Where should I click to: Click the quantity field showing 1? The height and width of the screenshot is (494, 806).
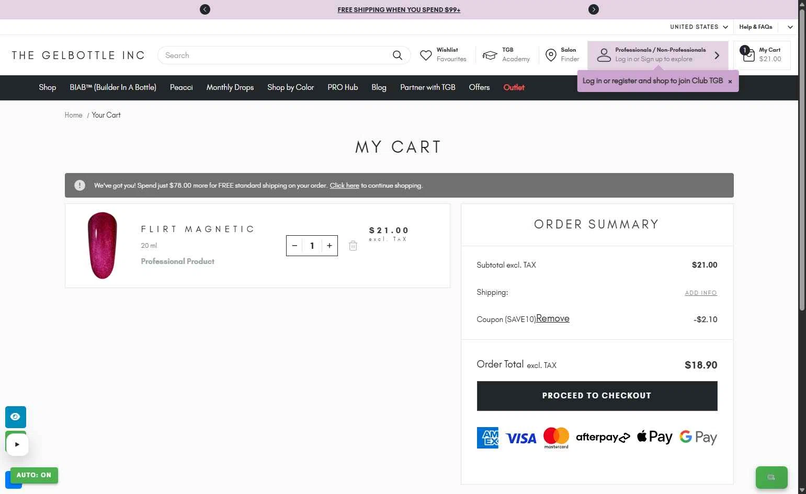(312, 246)
